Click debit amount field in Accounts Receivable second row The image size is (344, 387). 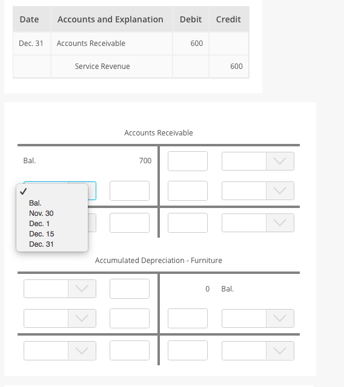[x=130, y=191]
